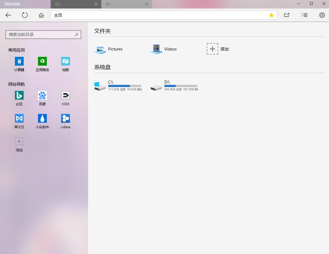Toggle the favorite star in the address bar
This screenshot has width=329, height=254.
(271, 15)
